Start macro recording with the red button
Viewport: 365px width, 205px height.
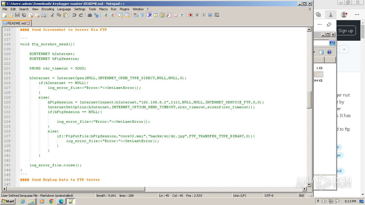tap(191, 15)
